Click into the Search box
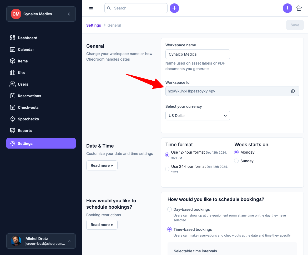This screenshot has height=255, width=308. coord(139,8)
